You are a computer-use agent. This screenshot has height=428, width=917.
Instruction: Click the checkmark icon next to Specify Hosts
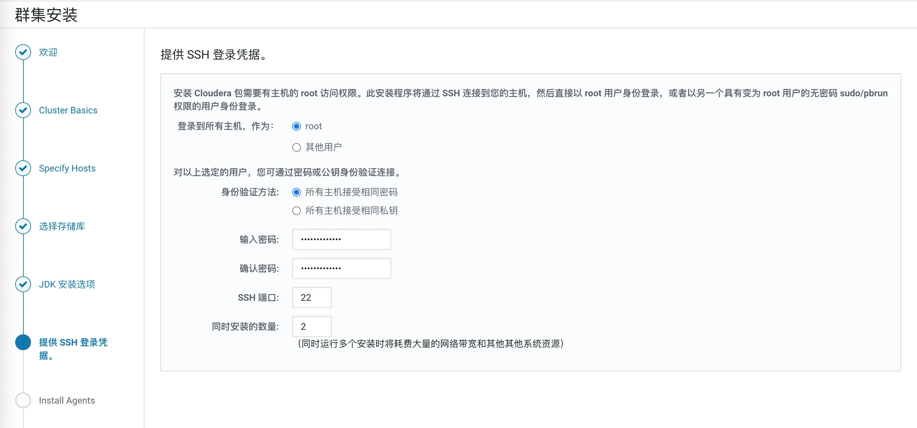[x=23, y=168]
